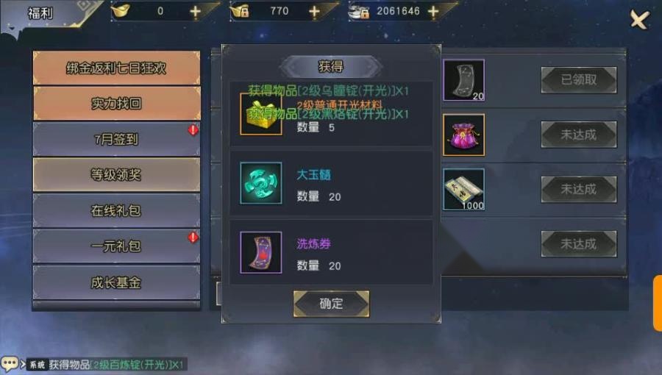Switch to the 在线礼包 tab
The height and width of the screenshot is (375, 662).
116,210
